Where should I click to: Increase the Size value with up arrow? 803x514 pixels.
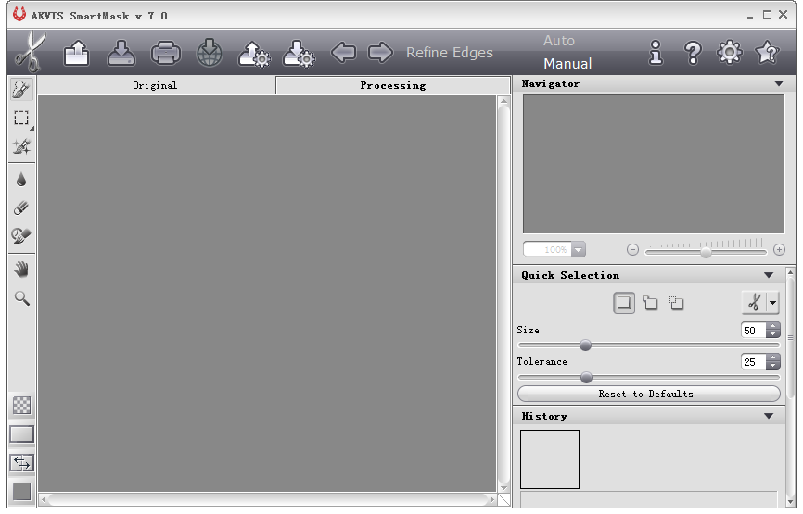tap(772, 326)
